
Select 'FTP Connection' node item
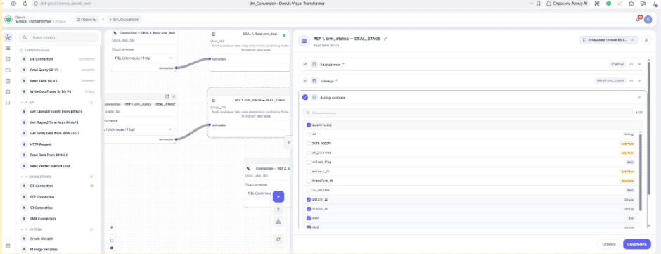tap(58, 197)
